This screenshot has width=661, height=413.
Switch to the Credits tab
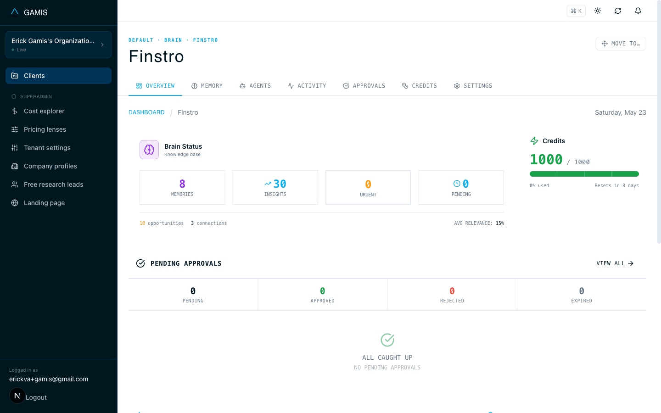tap(420, 86)
